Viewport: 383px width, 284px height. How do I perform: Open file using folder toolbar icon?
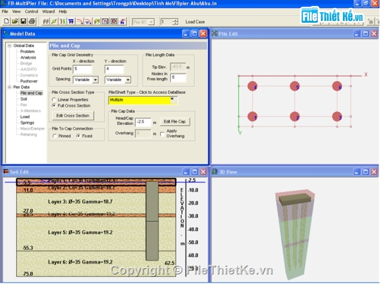15,22
